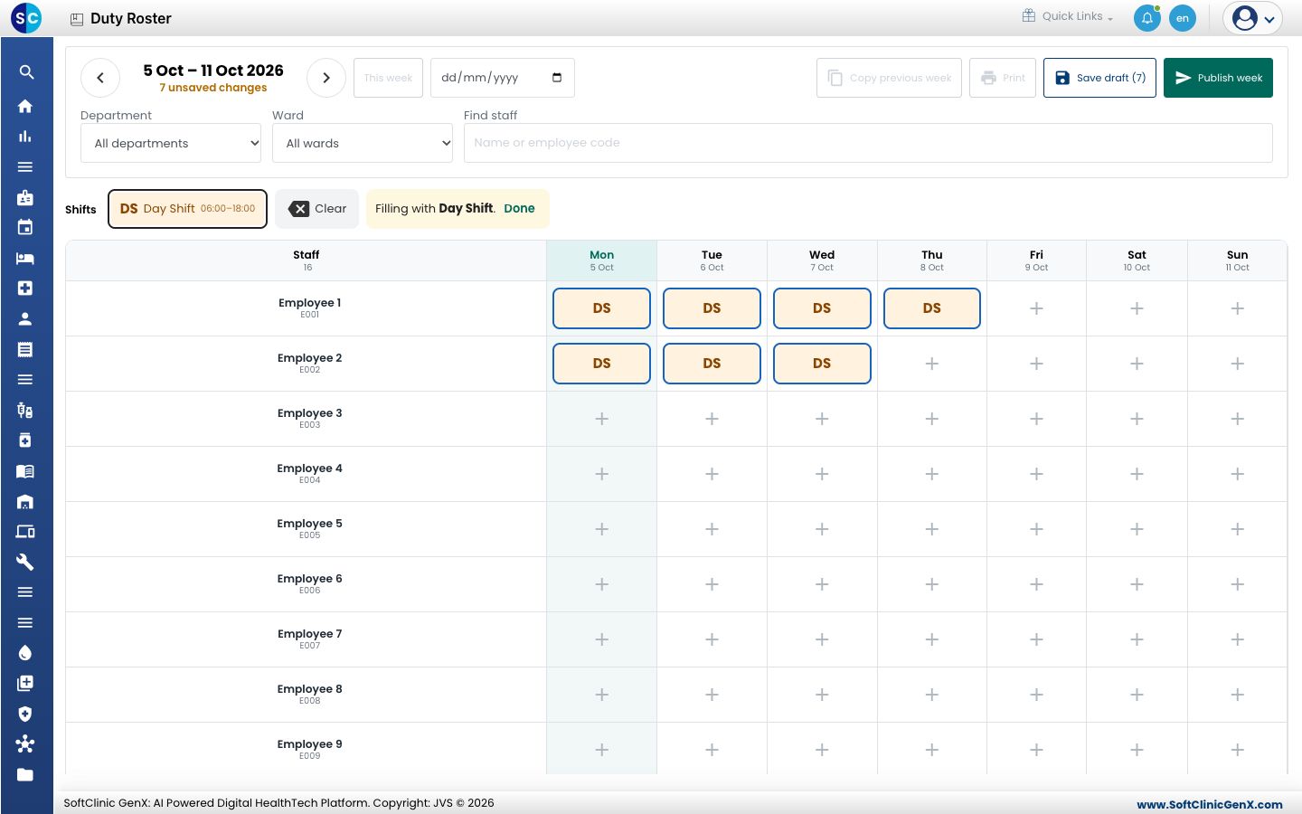Click the Publish week button
Screen dimensions: 1302x814
pos(1218,78)
